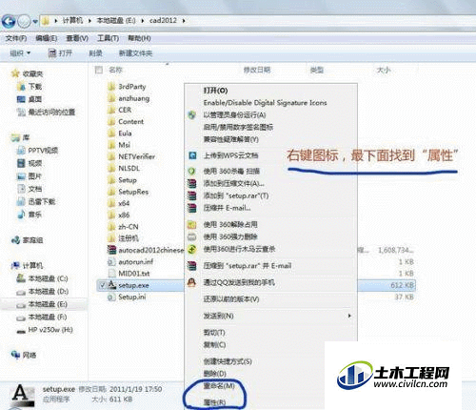Image resolution: width=476 pixels, height=410 pixels.
Task: Expand the 本地磁盘 (E:) breadcrumb arrow
Action: [x=143, y=21]
